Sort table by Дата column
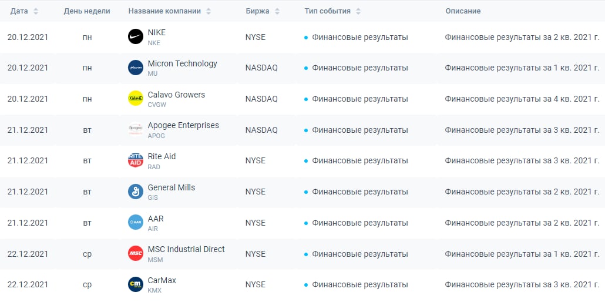The height and width of the screenshot is (302, 605). click(36, 11)
